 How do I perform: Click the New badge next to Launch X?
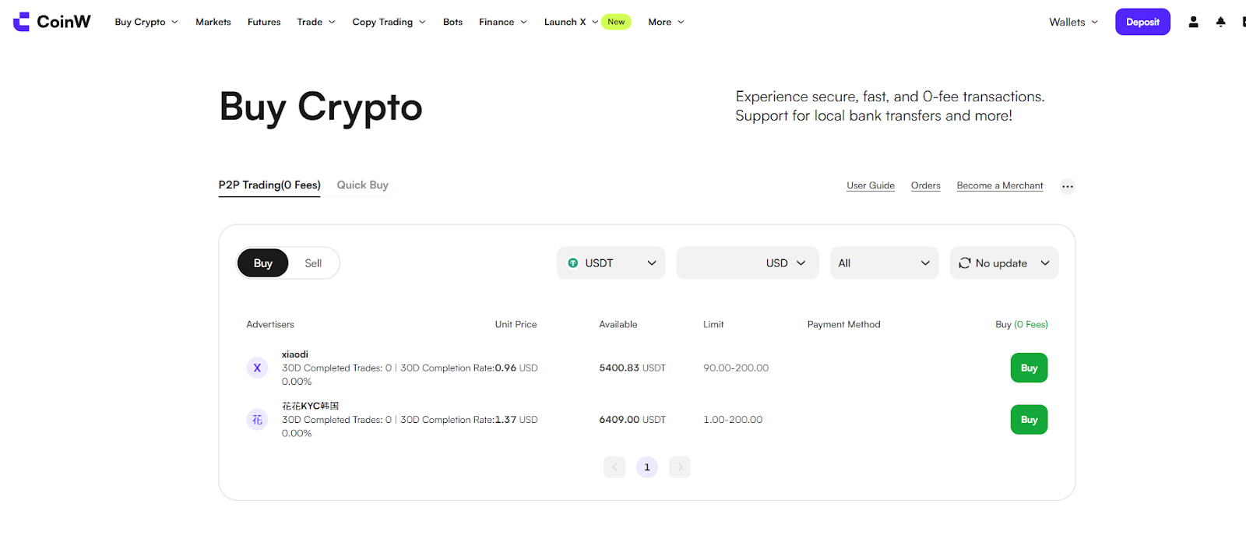[x=616, y=22]
